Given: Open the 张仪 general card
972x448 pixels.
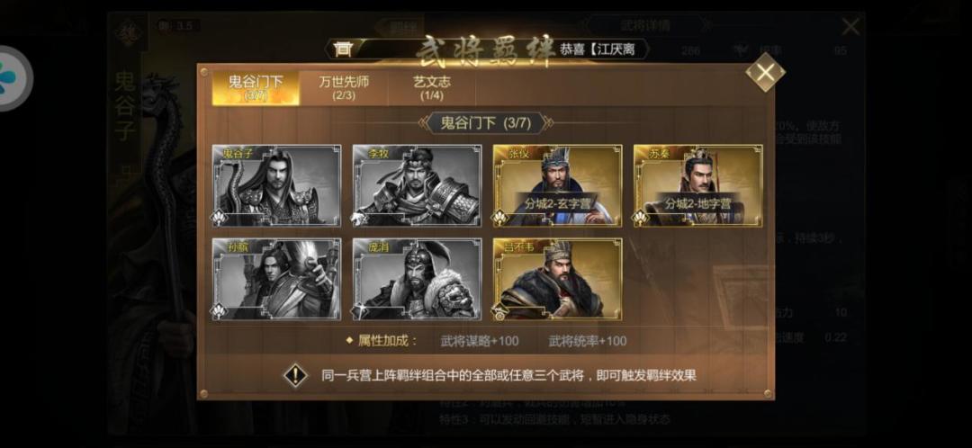Looking at the screenshot, I should [557, 186].
